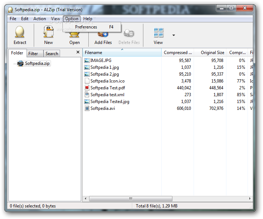This screenshot has height=219, width=263.
Task: Sort by Compr... ratio column header
Action: pyautogui.click(x=237, y=53)
